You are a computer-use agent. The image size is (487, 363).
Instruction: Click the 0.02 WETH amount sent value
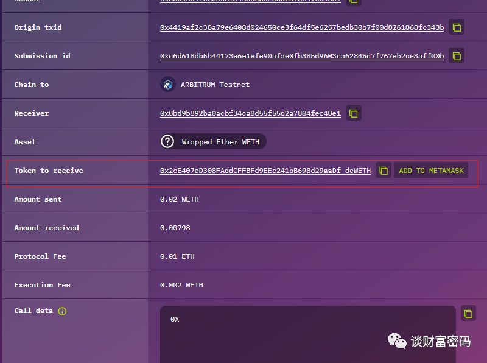click(179, 199)
